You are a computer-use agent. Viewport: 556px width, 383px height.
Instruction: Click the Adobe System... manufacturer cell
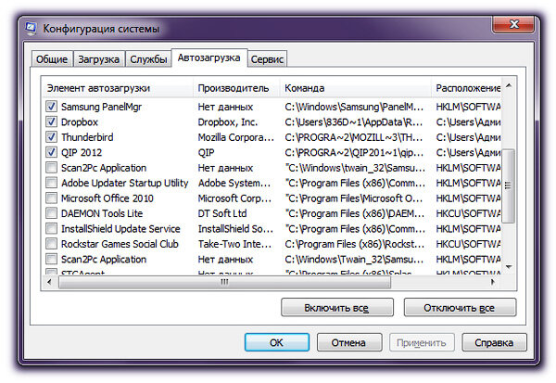tap(234, 183)
